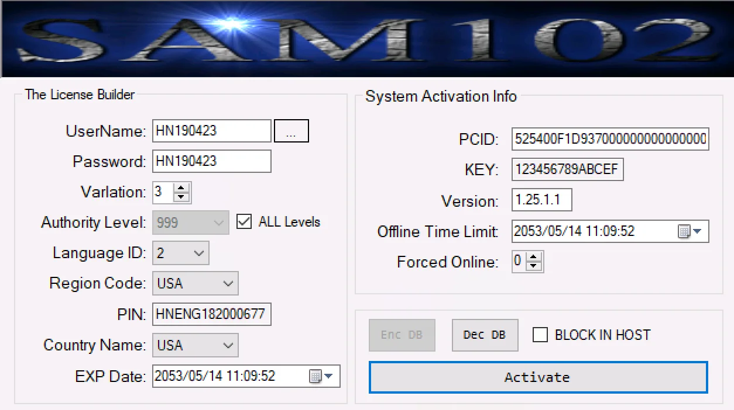Image resolution: width=734 pixels, height=410 pixels.
Task: Toggle the ALL Levels checkbox
Action: click(244, 222)
